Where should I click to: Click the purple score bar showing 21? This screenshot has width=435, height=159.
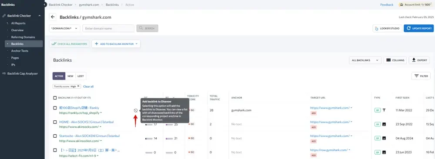pos(169,138)
